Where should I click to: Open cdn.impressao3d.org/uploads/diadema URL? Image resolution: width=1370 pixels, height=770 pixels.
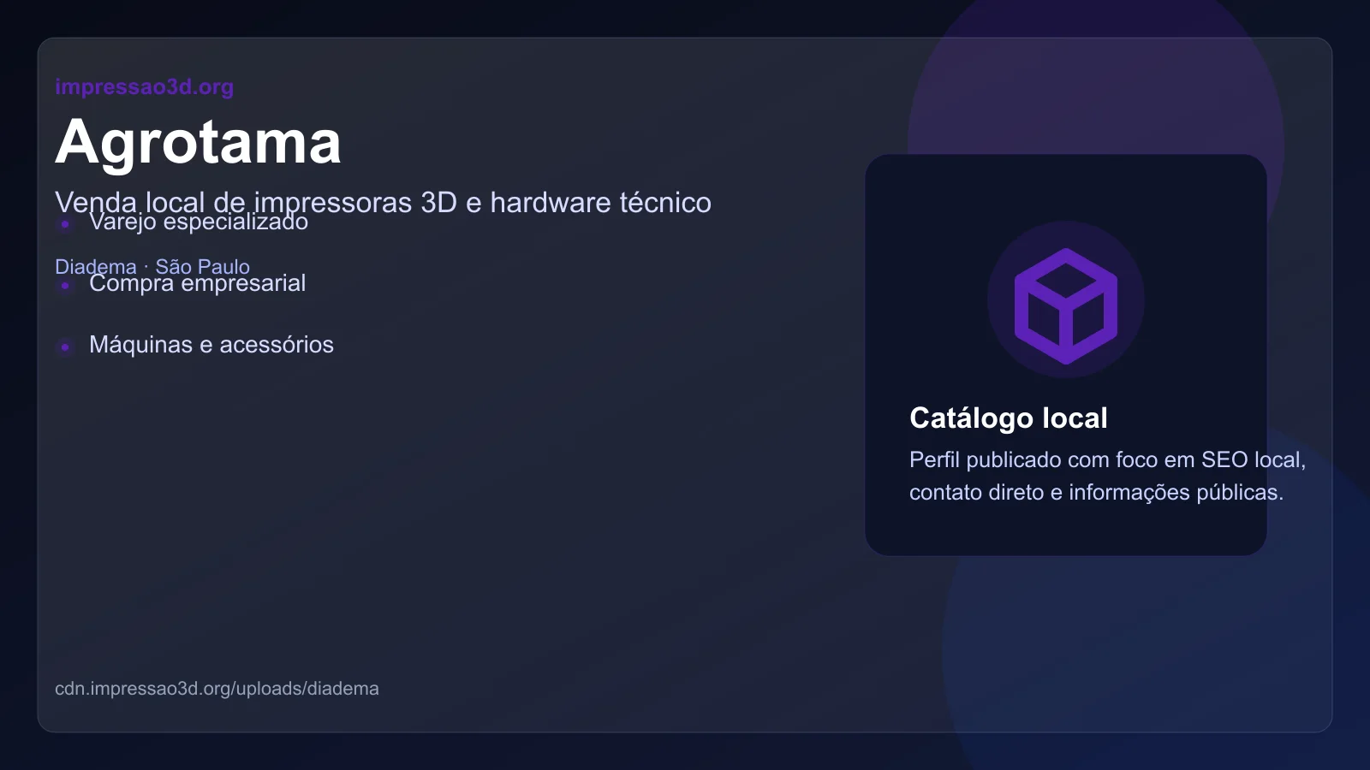pos(217,689)
